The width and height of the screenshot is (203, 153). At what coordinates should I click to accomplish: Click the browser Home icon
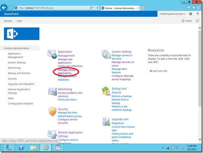tap(189, 8)
